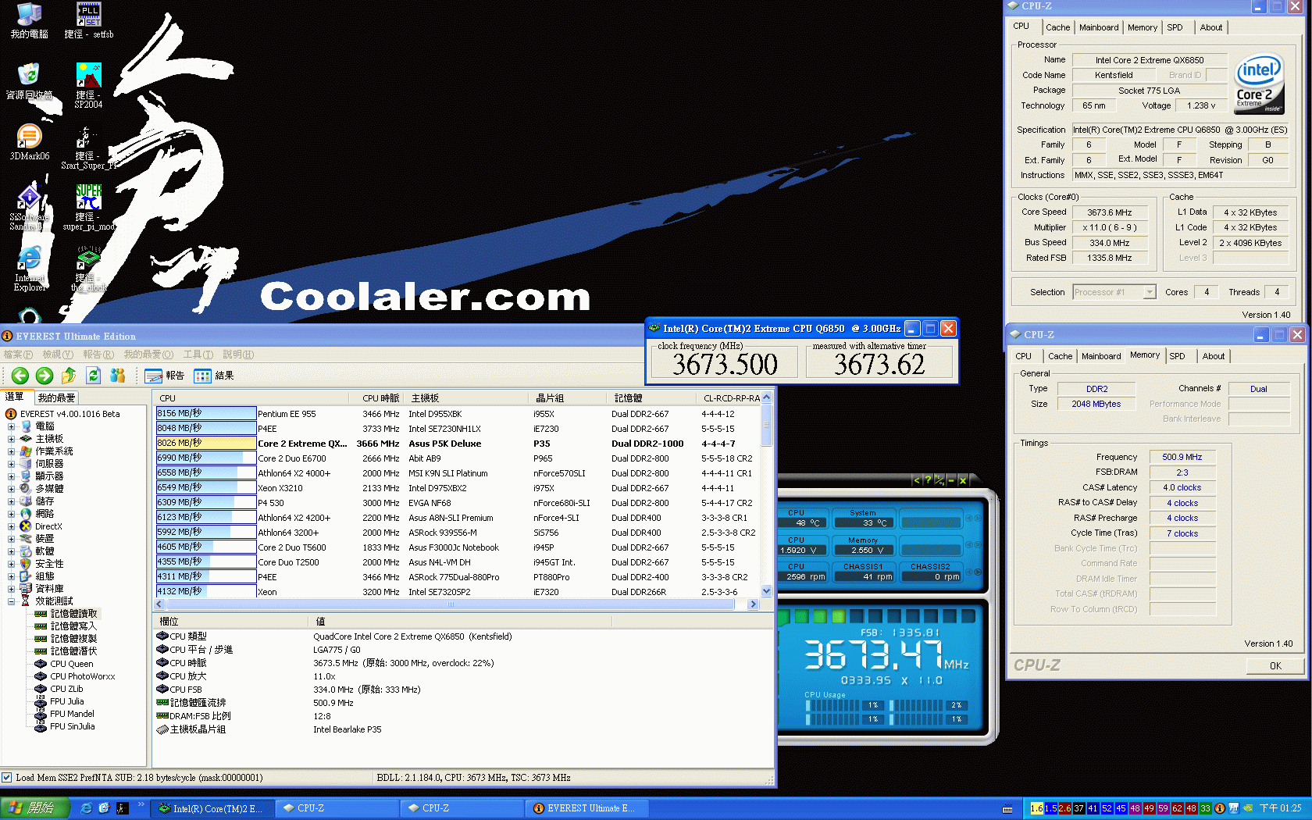Expand the 安全性 tree node

[x=11, y=564]
